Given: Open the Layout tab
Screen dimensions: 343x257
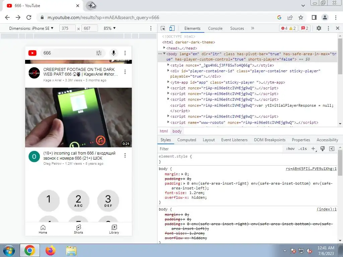Looking at the screenshot, I should pyautogui.click(x=209, y=140).
